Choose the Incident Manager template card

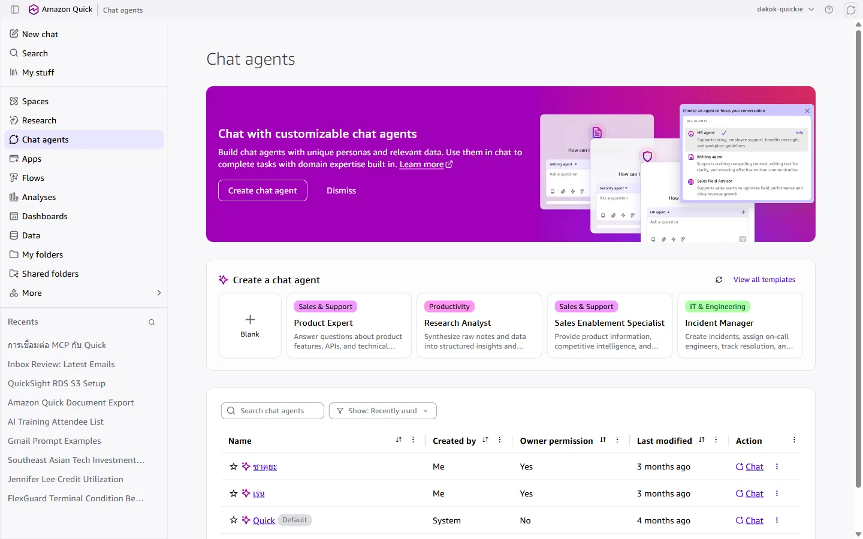(740, 326)
